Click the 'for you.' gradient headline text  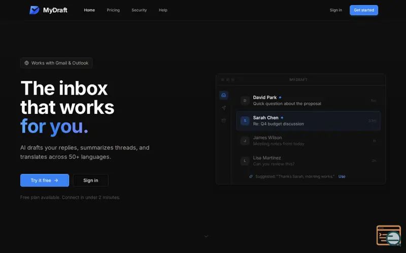coord(54,126)
